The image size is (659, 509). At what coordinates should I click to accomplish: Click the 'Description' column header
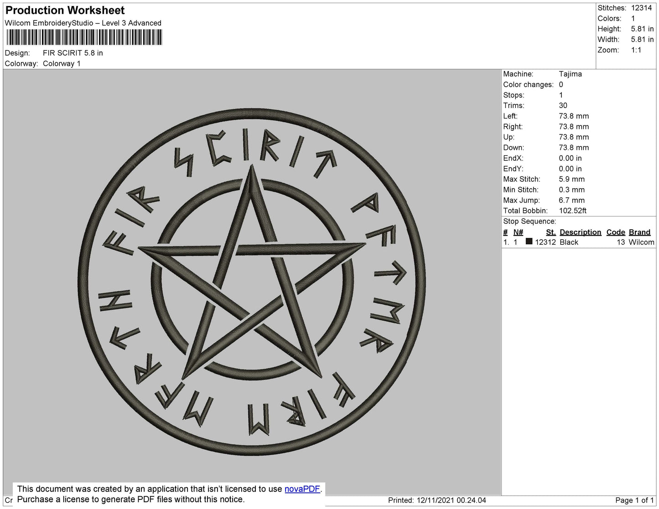coord(580,232)
